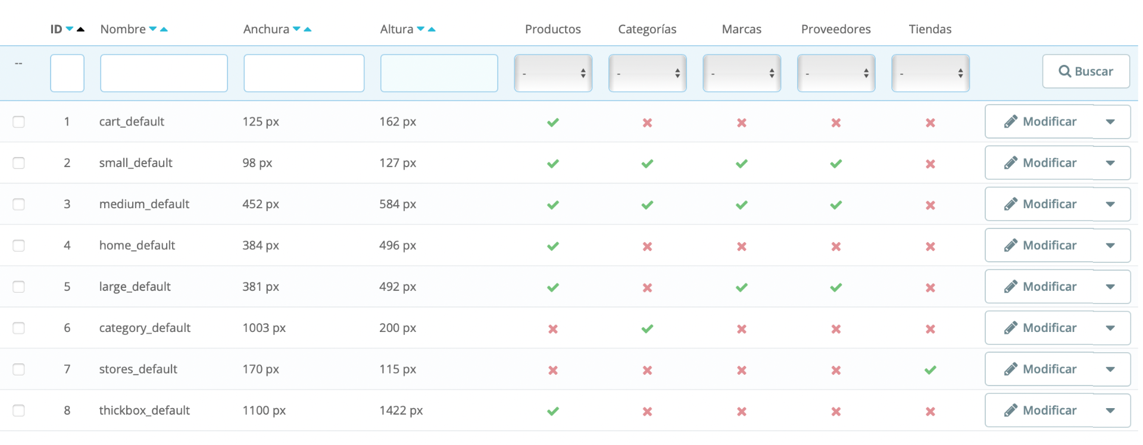The width and height of the screenshot is (1143, 445).
Task: Click Marcas cross icon for home_default
Action: (x=742, y=246)
